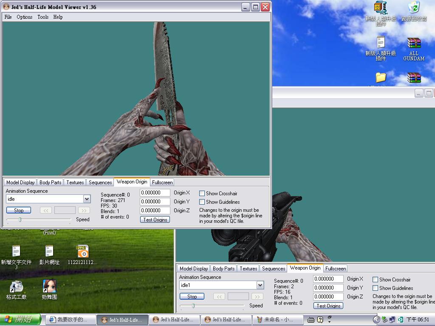
Task: Click the Origin Z field in back window
Action: 328,297
